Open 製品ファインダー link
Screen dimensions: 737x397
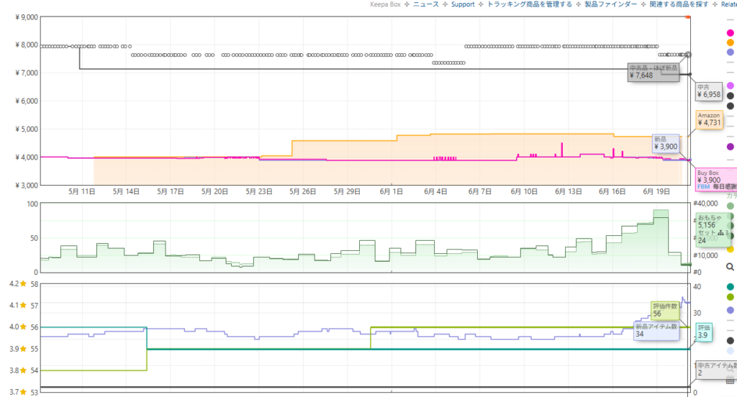click(x=611, y=4)
